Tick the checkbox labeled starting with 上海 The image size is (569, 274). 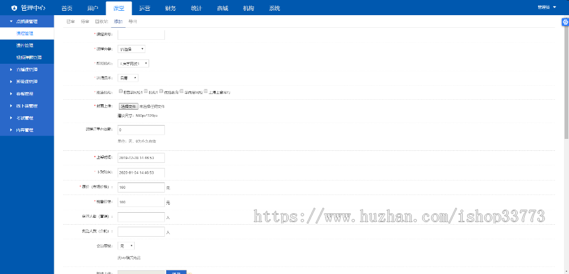pyautogui.click(x=205, y=92)
